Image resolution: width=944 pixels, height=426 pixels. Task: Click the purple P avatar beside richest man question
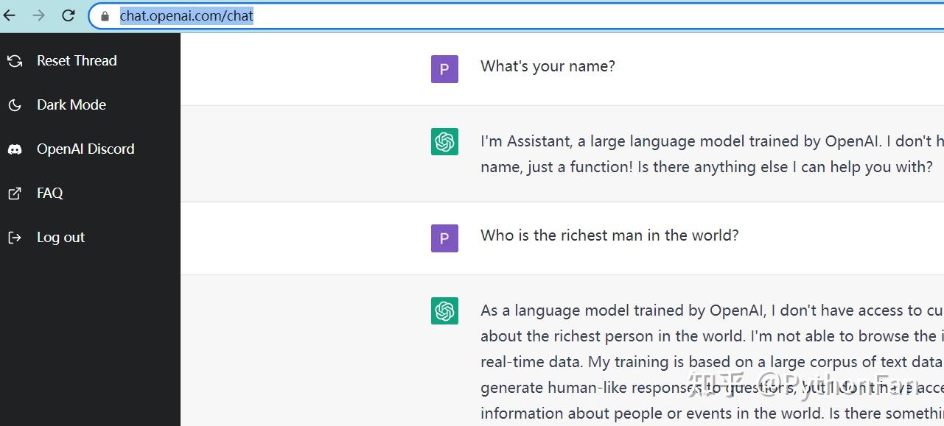(x=444, y=238)
